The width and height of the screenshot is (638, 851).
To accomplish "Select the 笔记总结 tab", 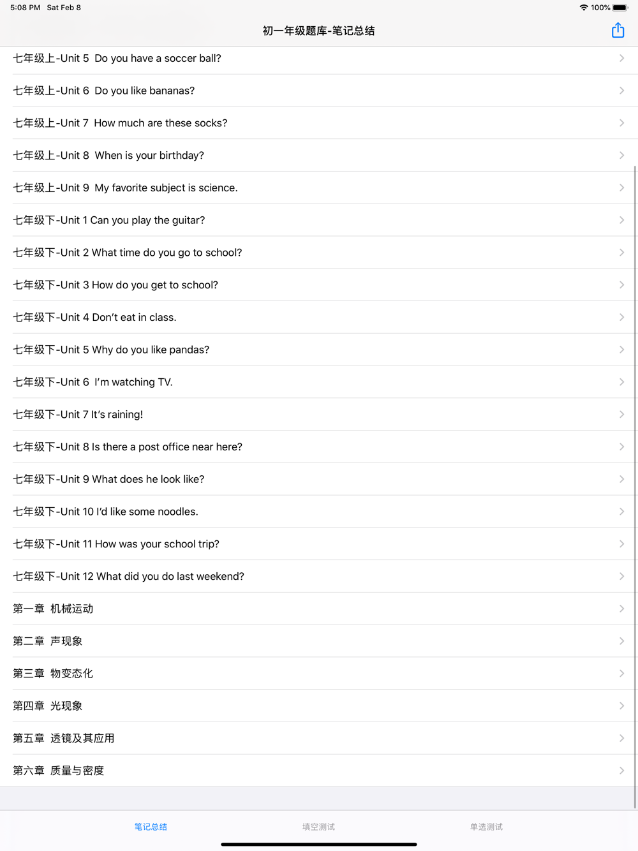I will [x=151, y=827].
